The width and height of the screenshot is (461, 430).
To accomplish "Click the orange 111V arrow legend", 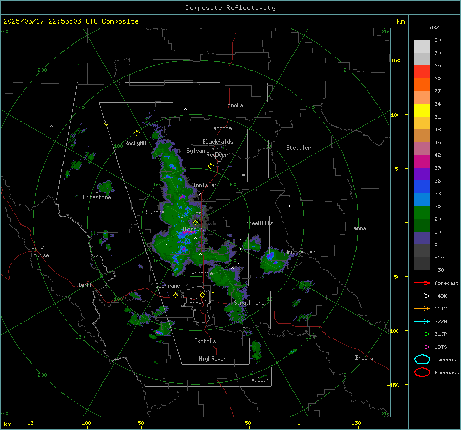I will (422, 308).
